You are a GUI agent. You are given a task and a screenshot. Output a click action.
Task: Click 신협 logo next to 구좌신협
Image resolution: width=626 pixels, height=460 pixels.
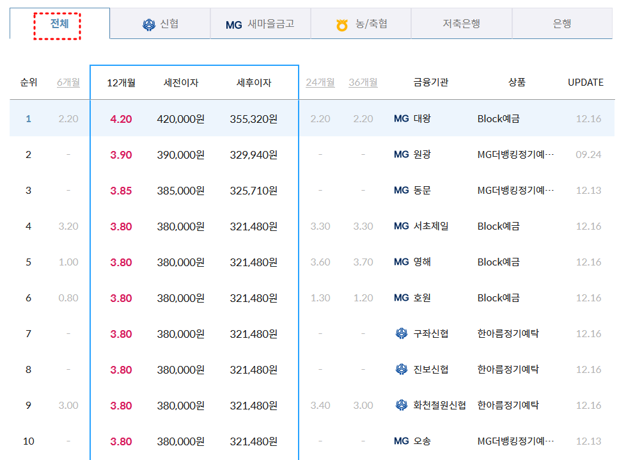pos(401,333)
